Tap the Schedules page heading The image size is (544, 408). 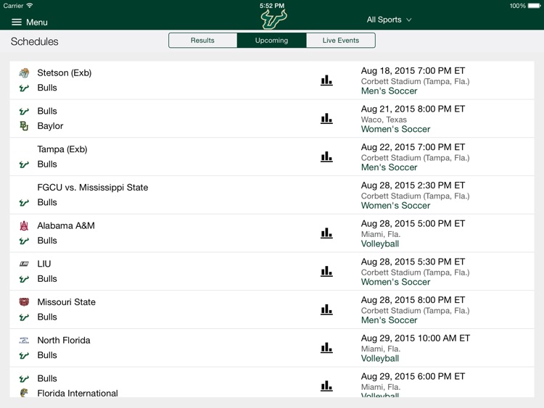(x=34, y=41)
